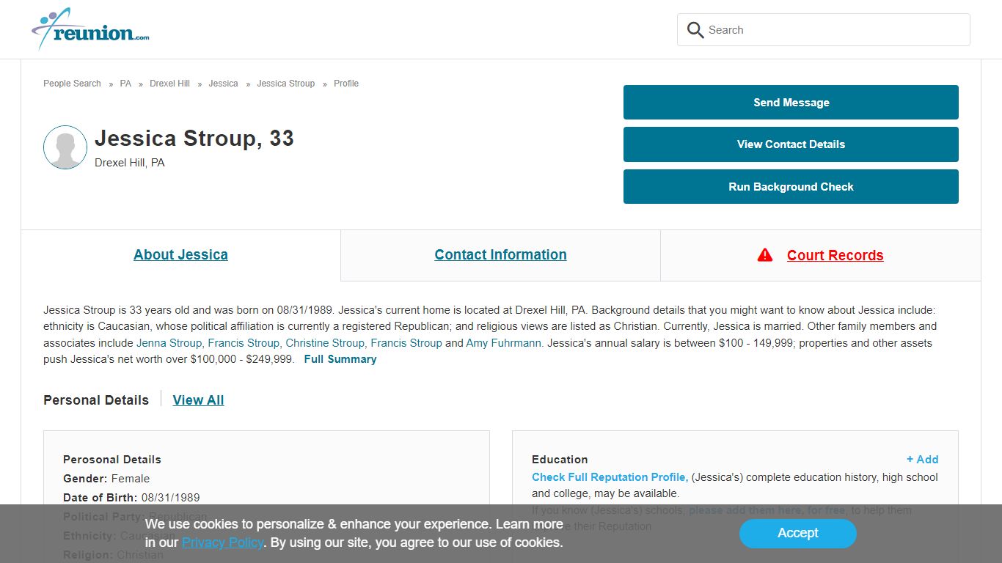Image resolution: width=1002 pixels, height=563 pixels.
Task: Open Privacy Policy in cookie banner
Action: 222,543
